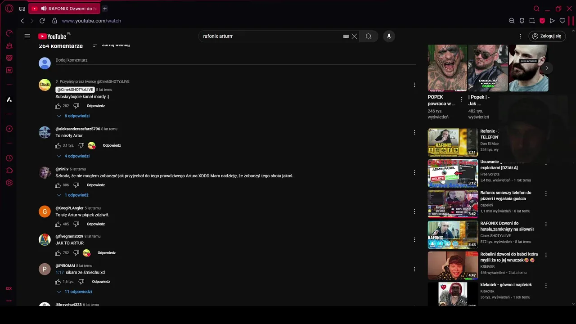Click the Dodaj komentarz input field
Viewport: 576px width, 324px height.
(235, 60)
